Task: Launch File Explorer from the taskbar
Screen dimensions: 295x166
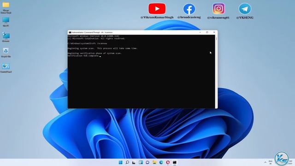Action: (x=154, y=162)
